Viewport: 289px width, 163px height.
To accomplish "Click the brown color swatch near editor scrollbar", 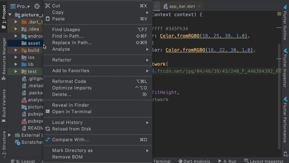I will tap(279, 14).
